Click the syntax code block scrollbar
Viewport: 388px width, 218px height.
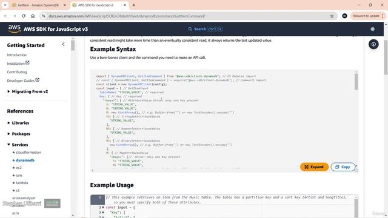tap(356, 82)
